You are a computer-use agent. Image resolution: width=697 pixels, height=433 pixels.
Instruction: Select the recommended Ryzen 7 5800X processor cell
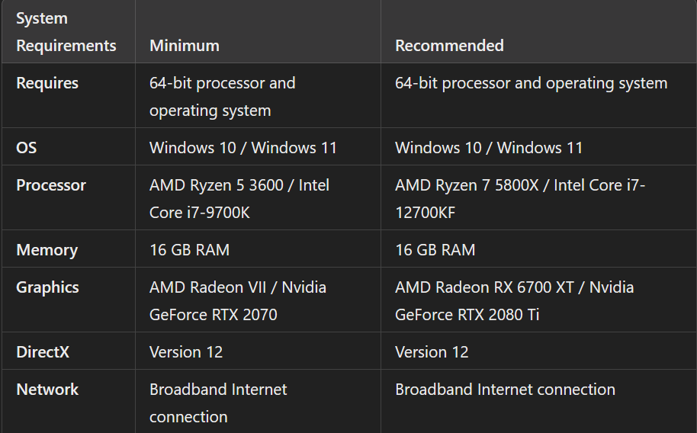pyautogui.click(x=520, y=199)
